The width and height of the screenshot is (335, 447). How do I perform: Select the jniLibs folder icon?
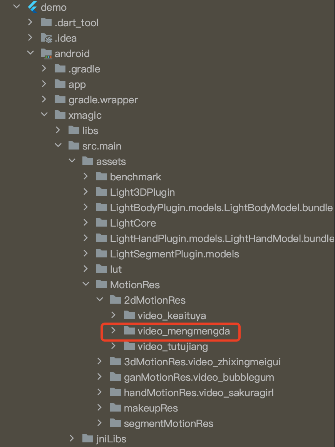pos(88,438)
